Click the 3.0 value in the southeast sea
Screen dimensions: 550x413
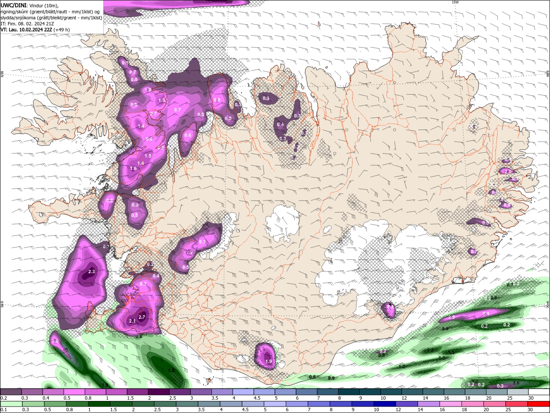click(x=516, y=383)
